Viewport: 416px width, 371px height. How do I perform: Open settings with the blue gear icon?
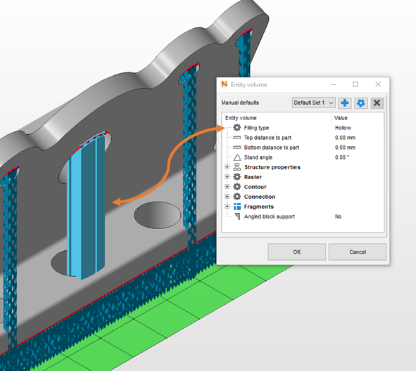point(361,103)
